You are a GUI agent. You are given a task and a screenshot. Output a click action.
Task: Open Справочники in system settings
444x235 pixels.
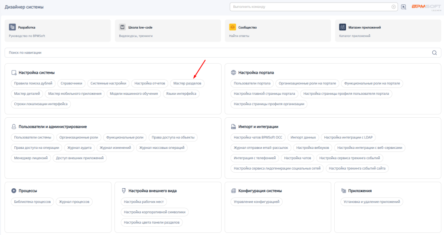[72, 83]
